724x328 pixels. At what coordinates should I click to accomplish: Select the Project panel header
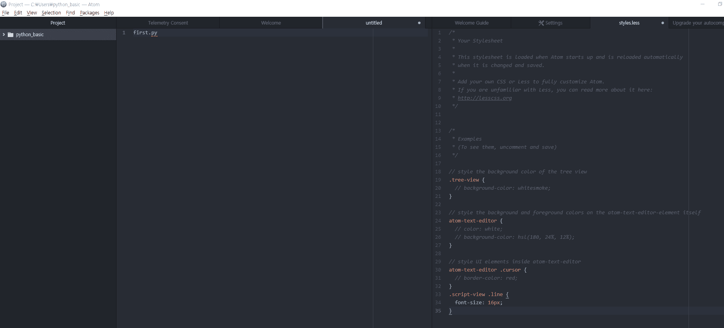point(58,23)
